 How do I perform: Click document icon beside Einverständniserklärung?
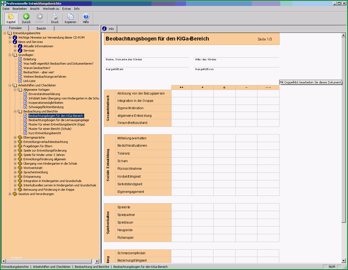pyautogui.click(x=25, y=94)
